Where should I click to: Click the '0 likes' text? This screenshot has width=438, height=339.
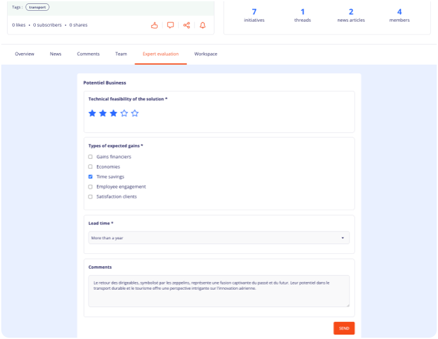pyautogui.click(x=19, y=25)
